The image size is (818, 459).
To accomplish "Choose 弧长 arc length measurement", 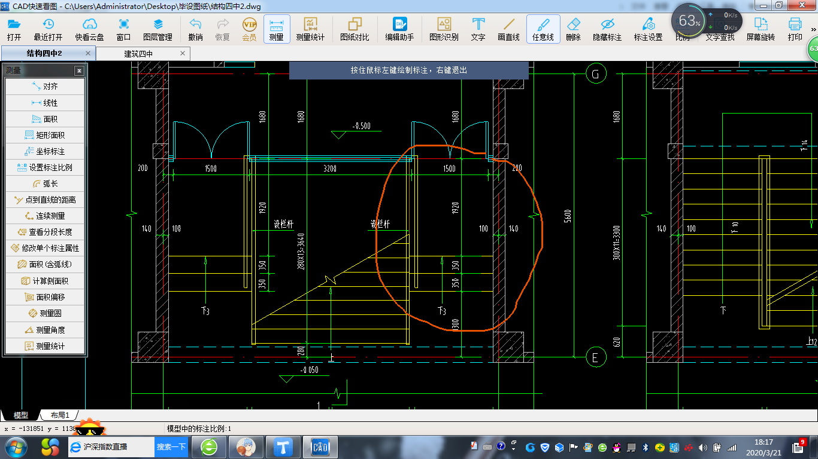I will coord(45,183).
